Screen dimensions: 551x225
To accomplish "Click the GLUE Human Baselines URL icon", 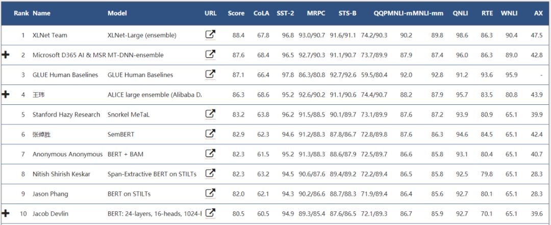I will 210,74.
